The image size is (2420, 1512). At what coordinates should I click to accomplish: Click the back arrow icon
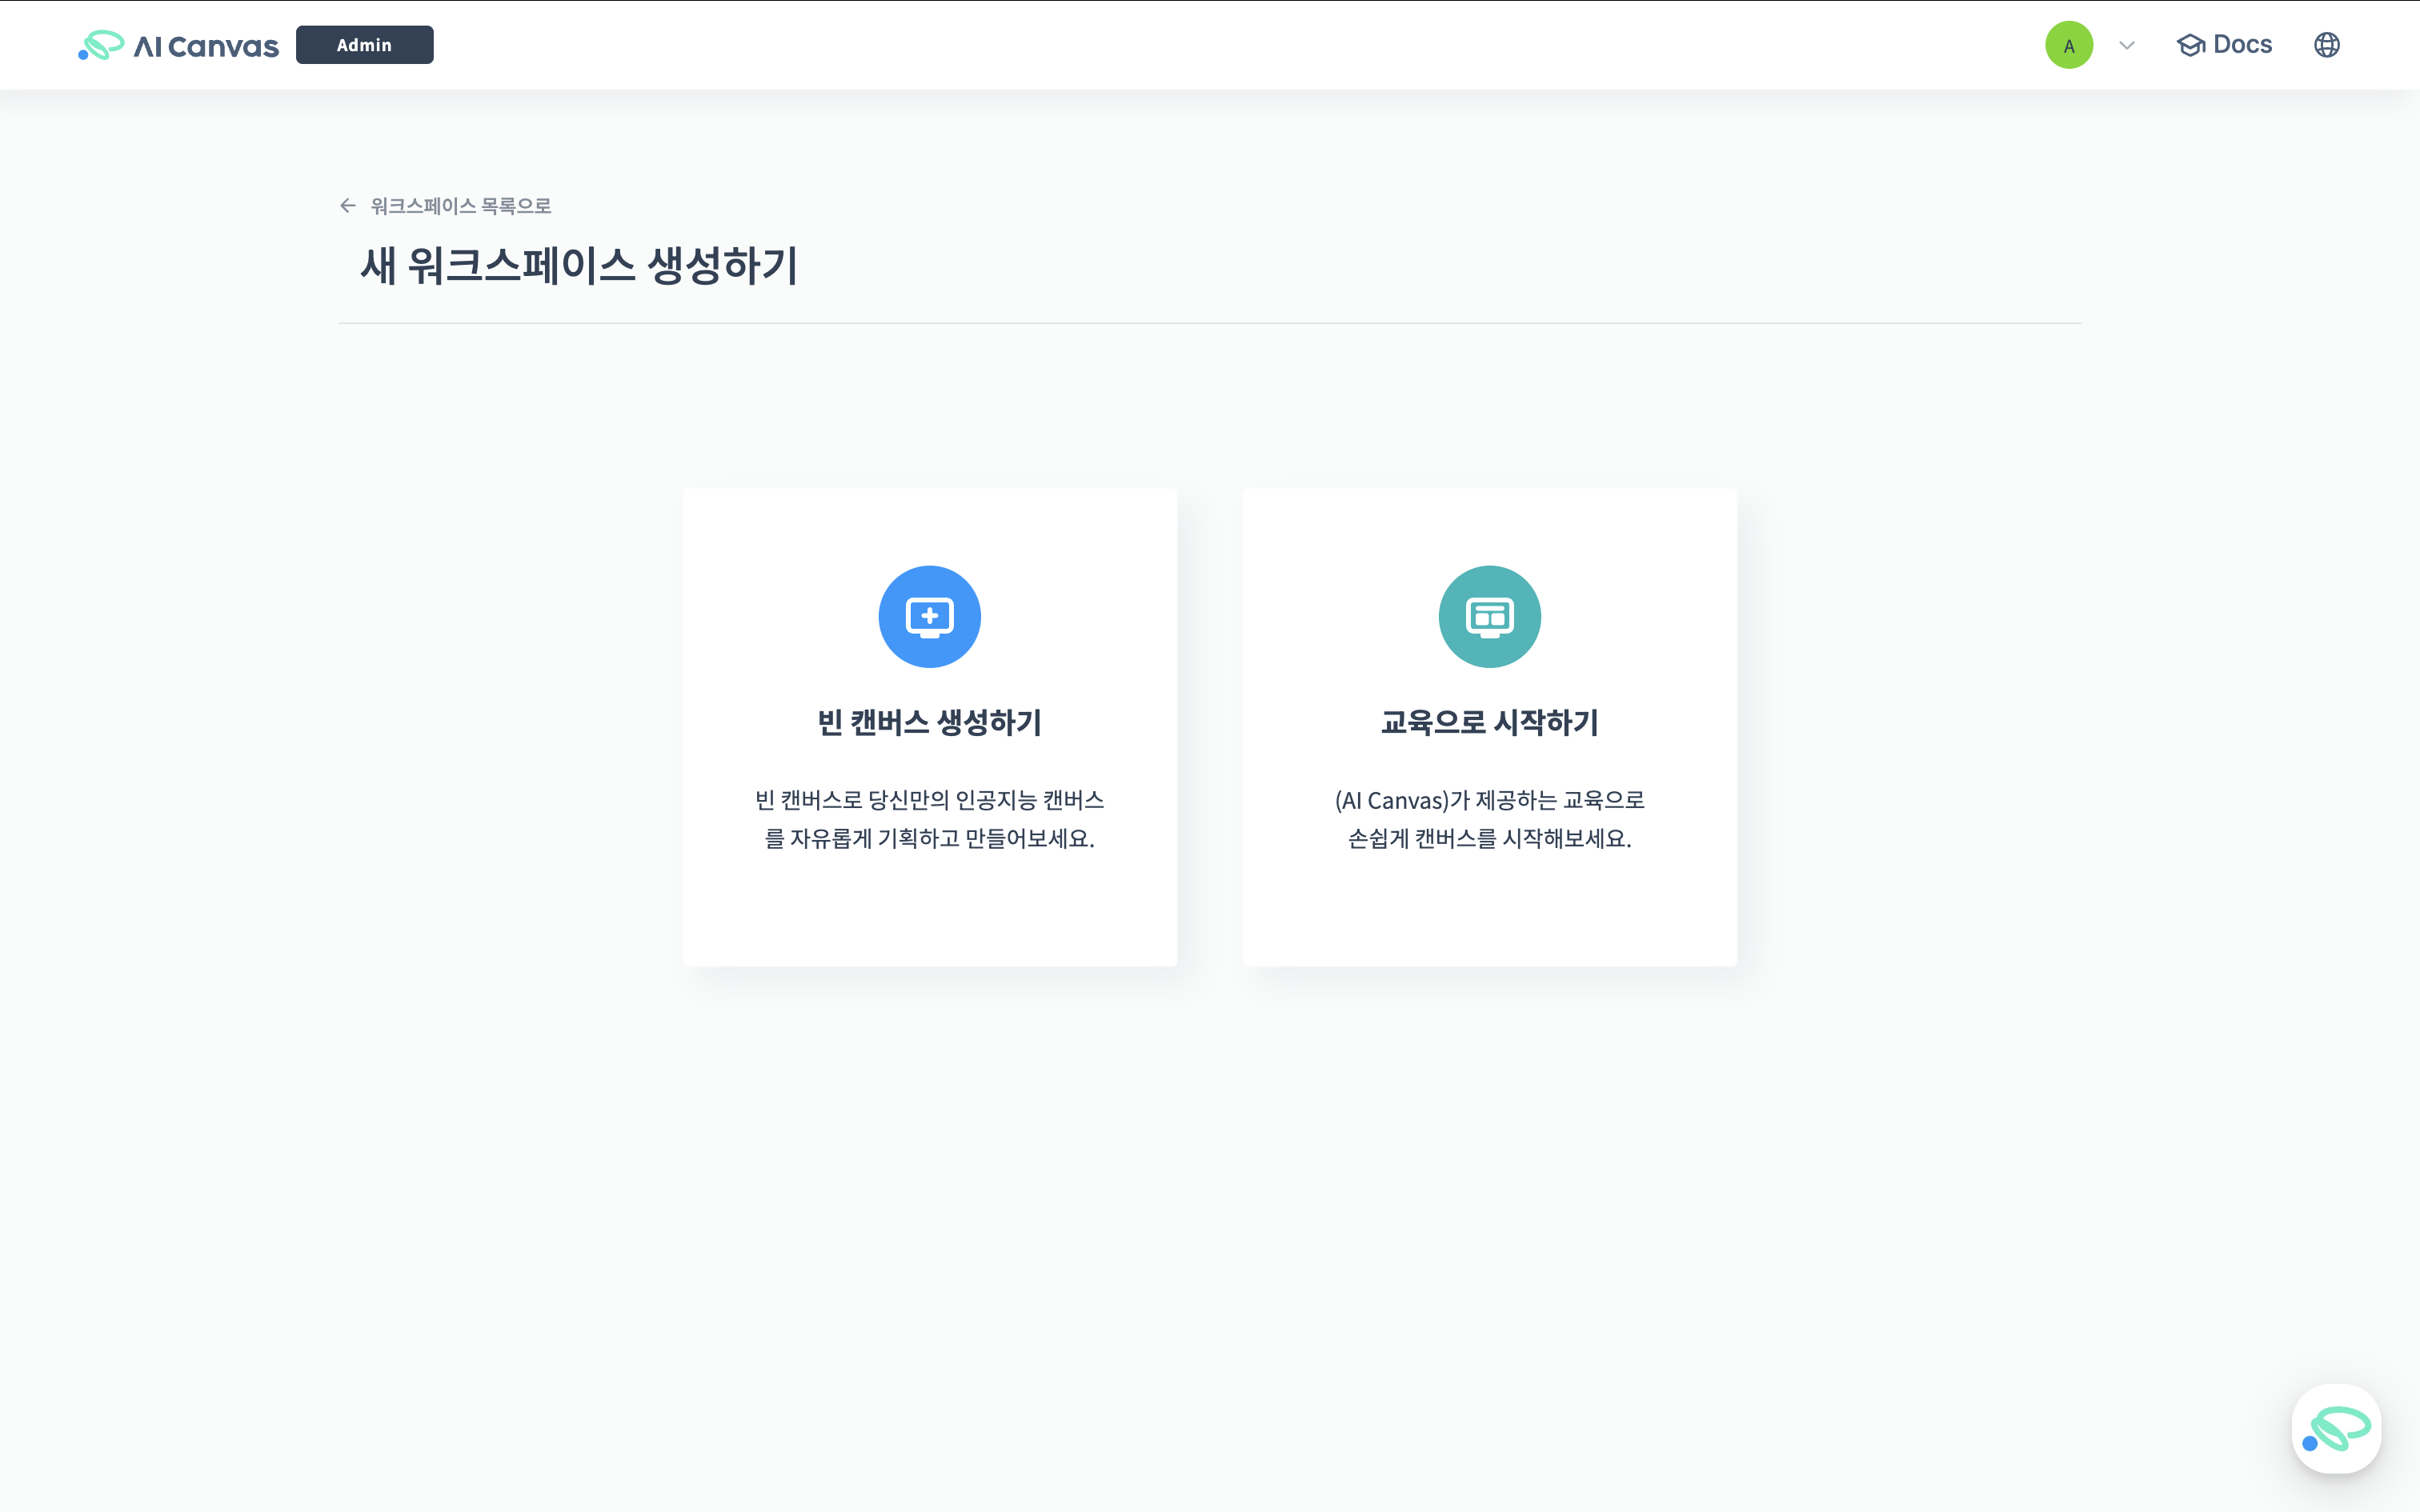[x=348, y=205]
